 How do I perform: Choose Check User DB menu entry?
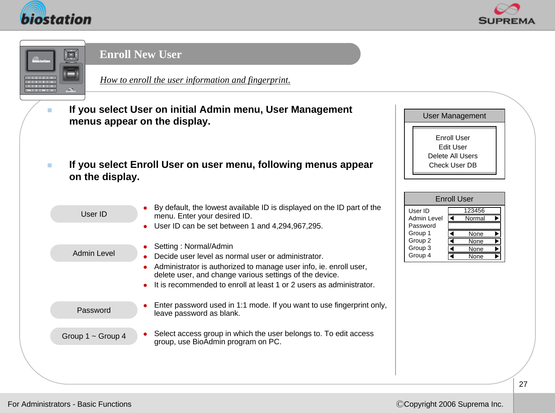click(453, 165)
